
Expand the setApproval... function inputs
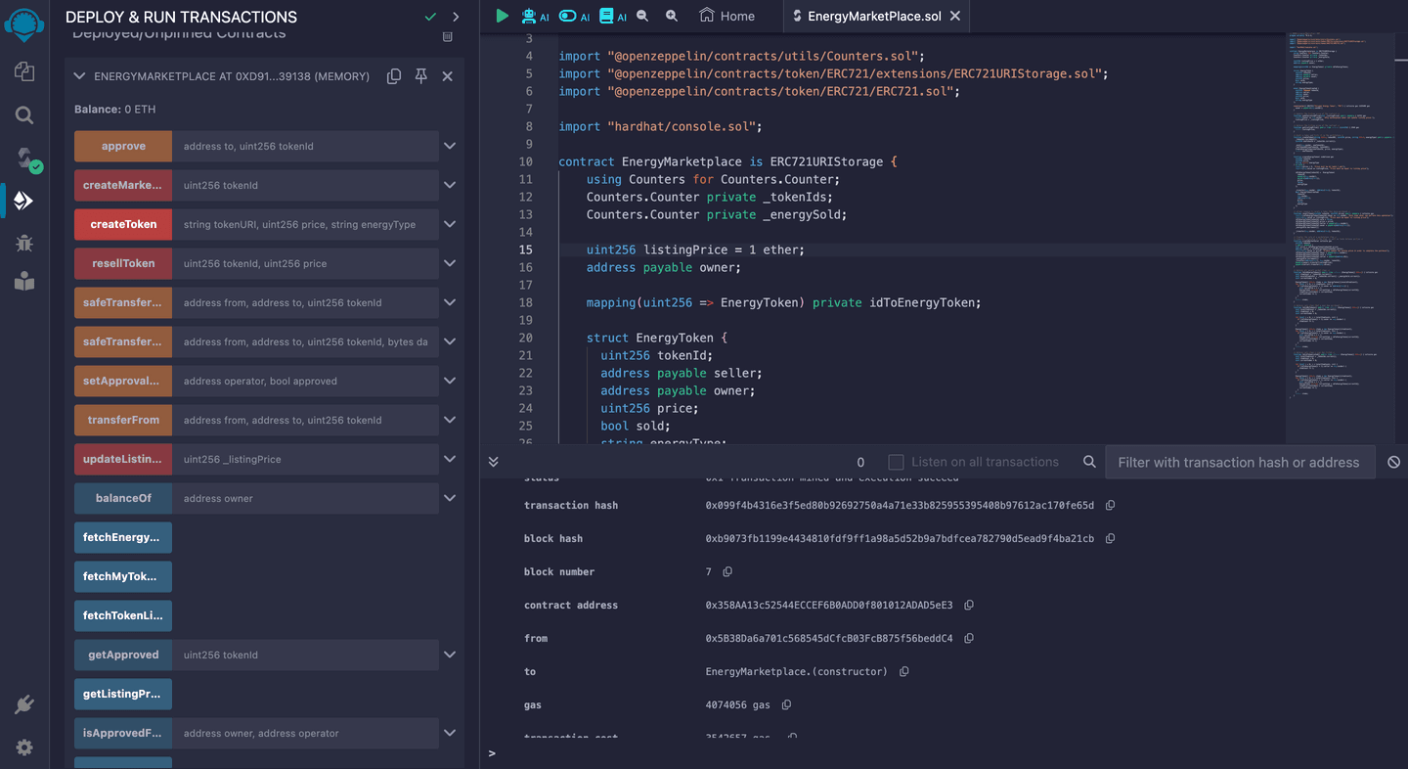point(450,381)
